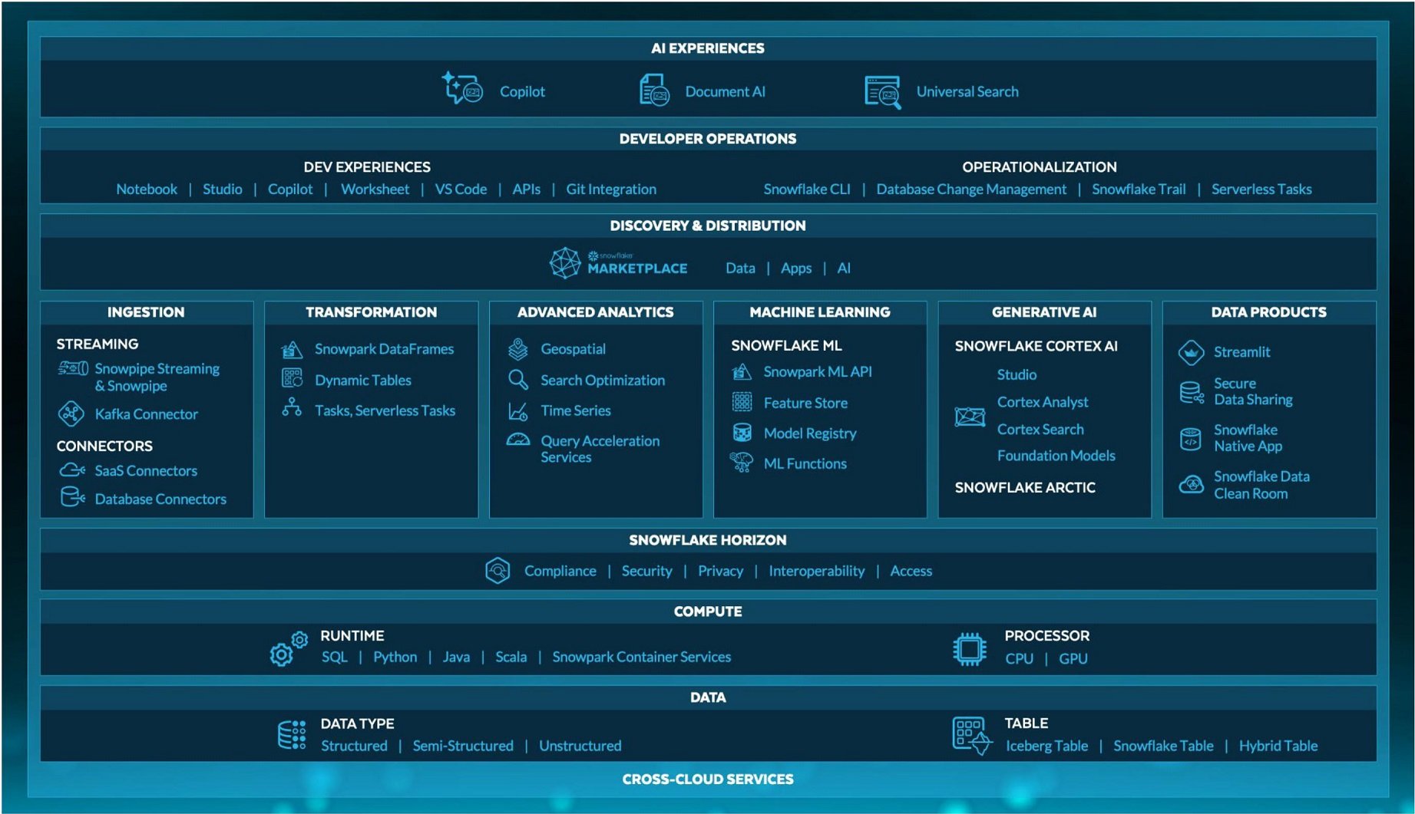Open the Notebook link in Dev Experiences
This screenshot has height=814, width=1415.
coord(146,189)
